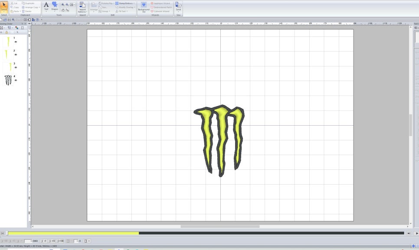
Task: Click the horizontal scrollbar below canvas
Action: click(x=220, y=227)
